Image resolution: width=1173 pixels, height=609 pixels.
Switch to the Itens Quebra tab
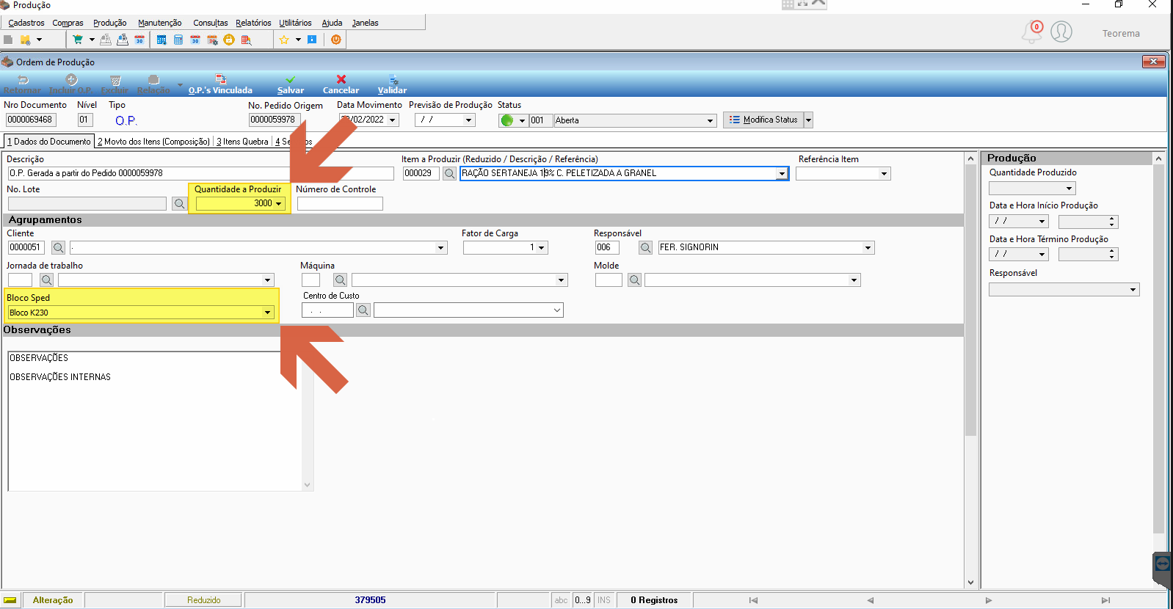(242, 142)
